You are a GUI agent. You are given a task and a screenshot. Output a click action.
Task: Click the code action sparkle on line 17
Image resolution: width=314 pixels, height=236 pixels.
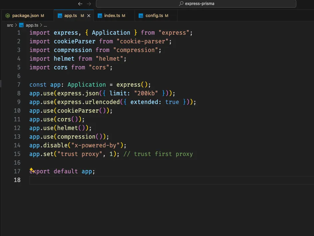click(x=32, y=170)
